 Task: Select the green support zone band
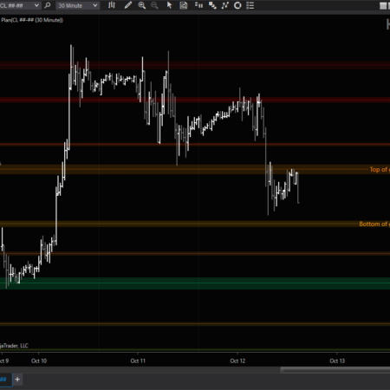point(195,283)
